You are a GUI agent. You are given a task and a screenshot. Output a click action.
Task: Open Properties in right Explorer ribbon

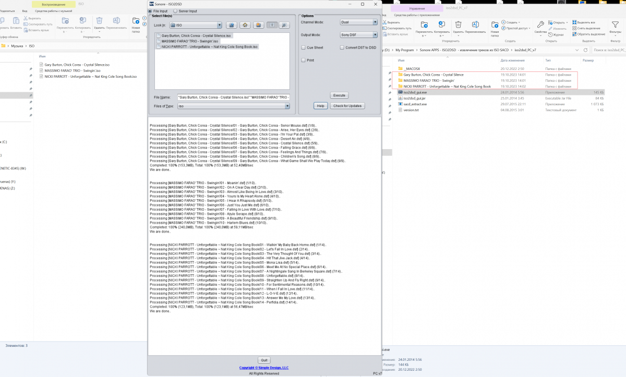point(540,27)
